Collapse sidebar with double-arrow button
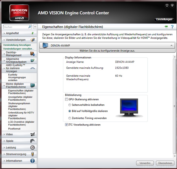The width and height of the screenshot is (177, 169). tap(35, 27)
